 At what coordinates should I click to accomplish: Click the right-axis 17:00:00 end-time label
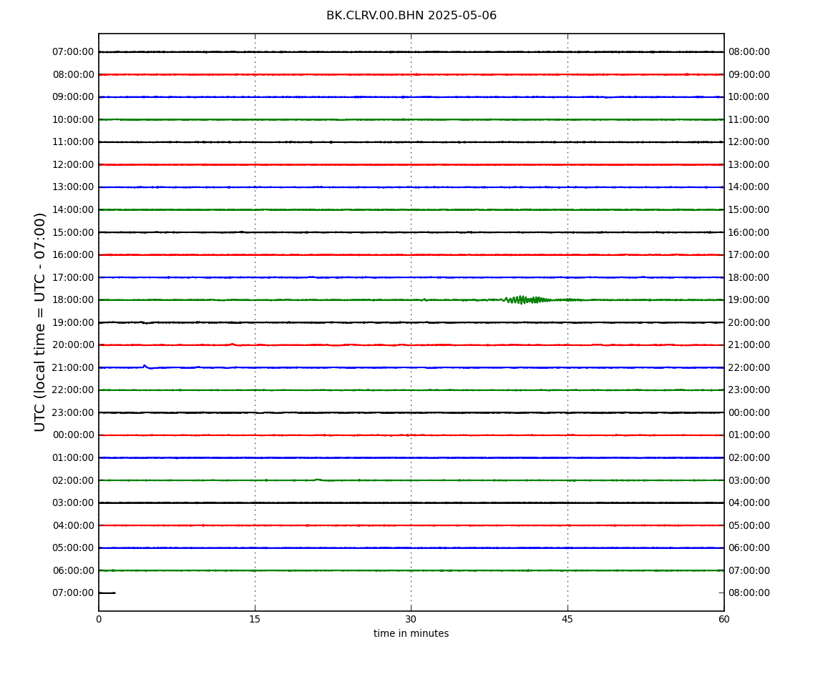749,255
